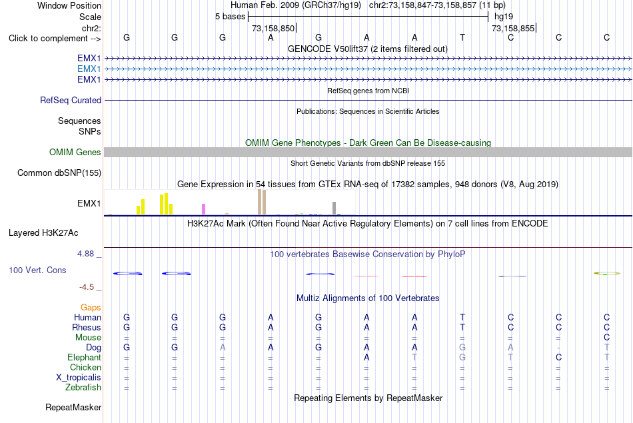
Task: Click the Common dbSNP(155) label
Action: [59, 173]
